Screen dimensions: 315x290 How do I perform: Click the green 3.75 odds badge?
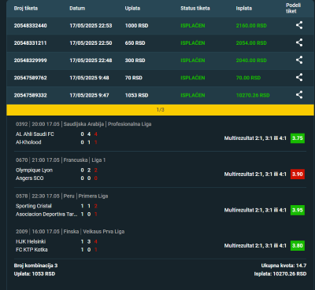(x=298, y=138)
